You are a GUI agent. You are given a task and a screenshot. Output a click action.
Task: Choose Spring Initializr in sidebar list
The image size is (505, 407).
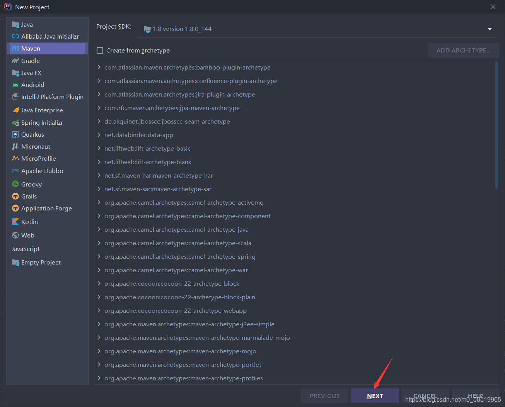coord(42,123)
